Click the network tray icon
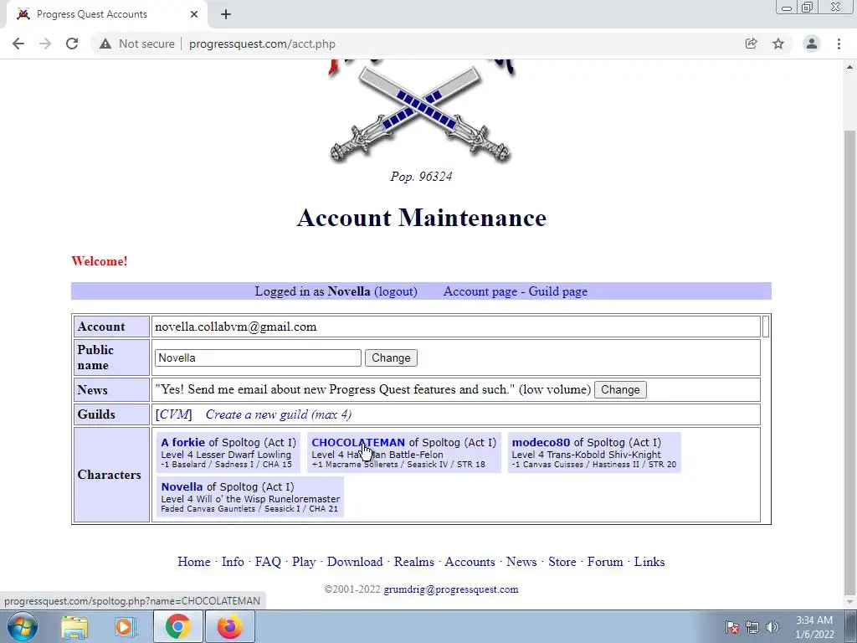Image resolution: width=857 pixels, height=643 pixels. tap(752, 627)
